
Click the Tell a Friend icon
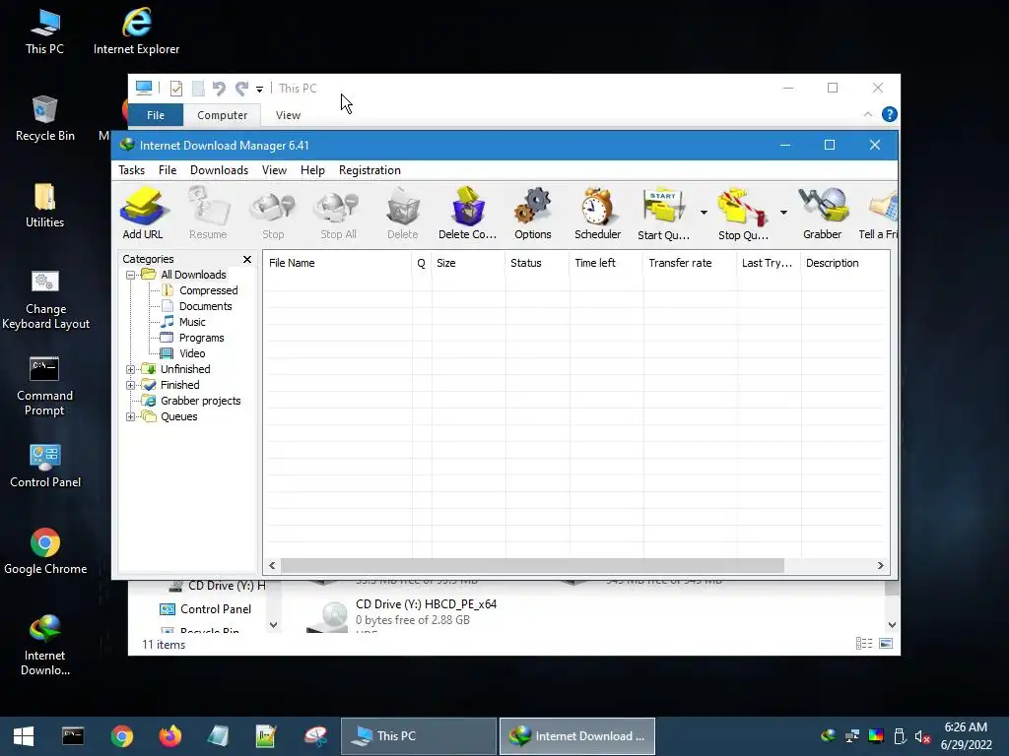(x=878, y=214)
